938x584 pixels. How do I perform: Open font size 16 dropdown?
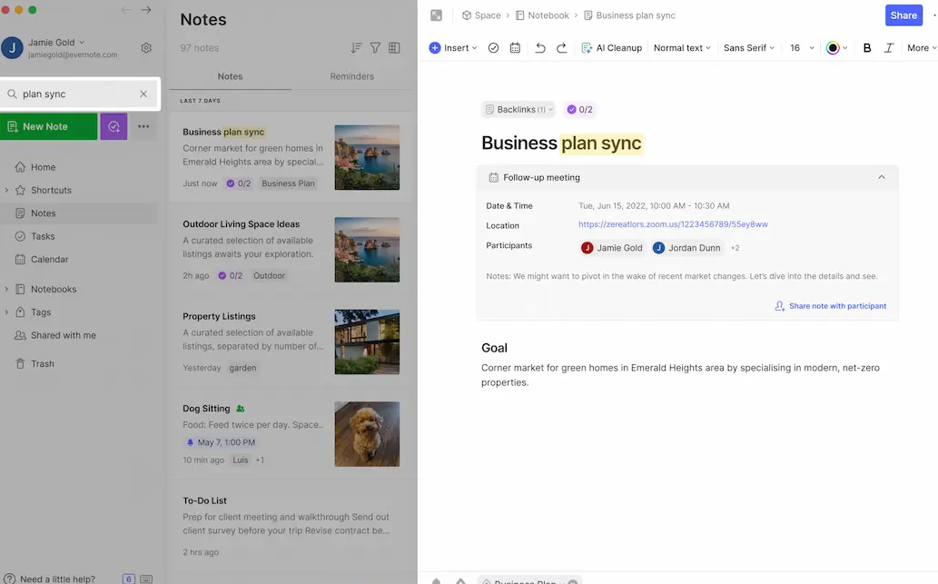[x=802, y=48]
